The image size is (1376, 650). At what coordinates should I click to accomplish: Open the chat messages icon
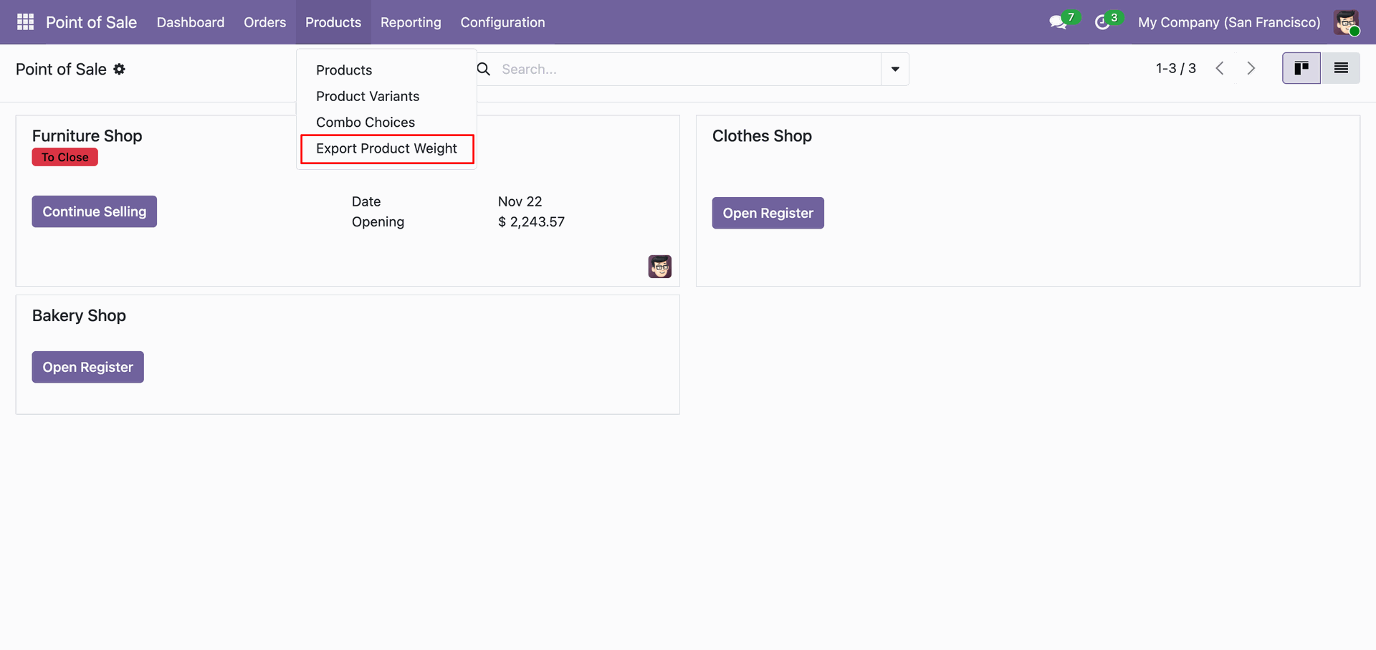1058,22
